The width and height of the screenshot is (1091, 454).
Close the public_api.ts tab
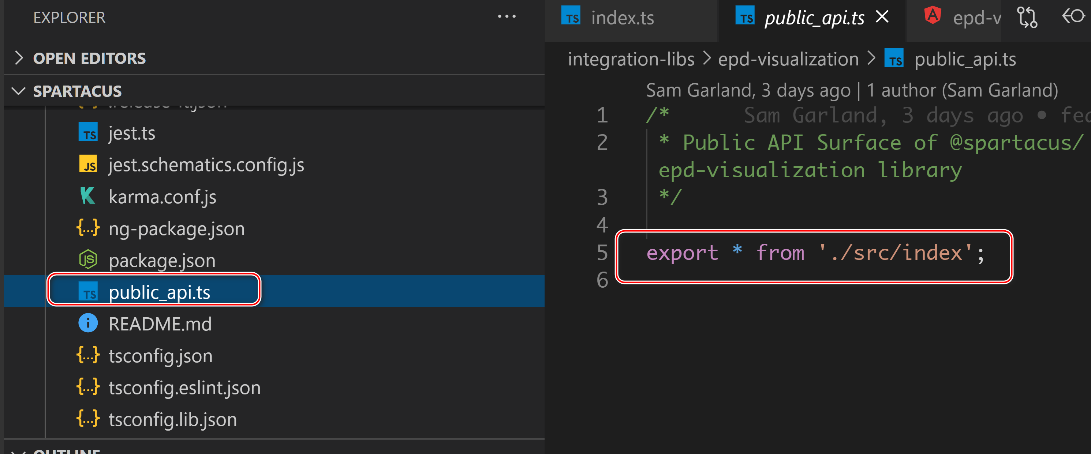click(x=882, y=17)
